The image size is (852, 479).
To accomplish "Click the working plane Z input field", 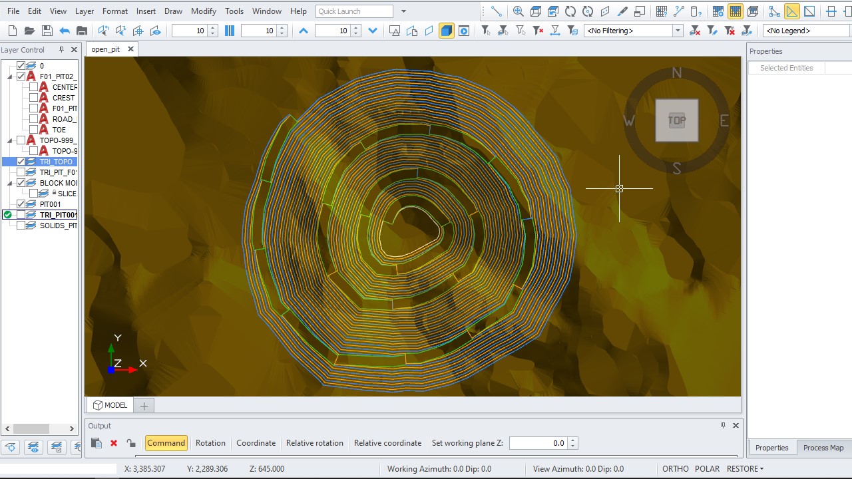I will coord(538,443).
